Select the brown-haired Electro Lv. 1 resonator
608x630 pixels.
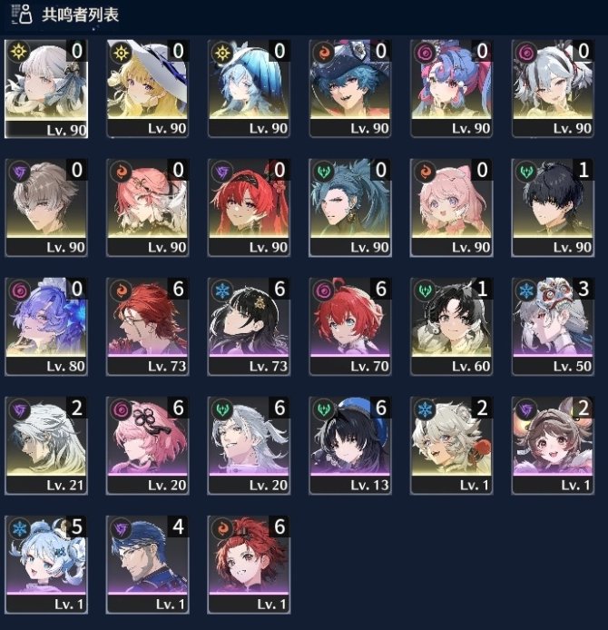(x=553, y=445)
